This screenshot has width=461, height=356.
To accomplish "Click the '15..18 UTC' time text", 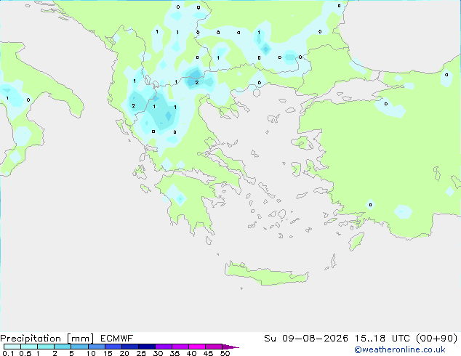I will (382, 339).
